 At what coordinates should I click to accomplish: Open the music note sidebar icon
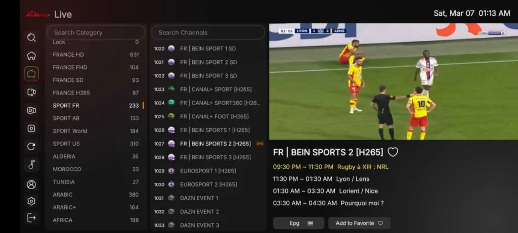(31, 164)
